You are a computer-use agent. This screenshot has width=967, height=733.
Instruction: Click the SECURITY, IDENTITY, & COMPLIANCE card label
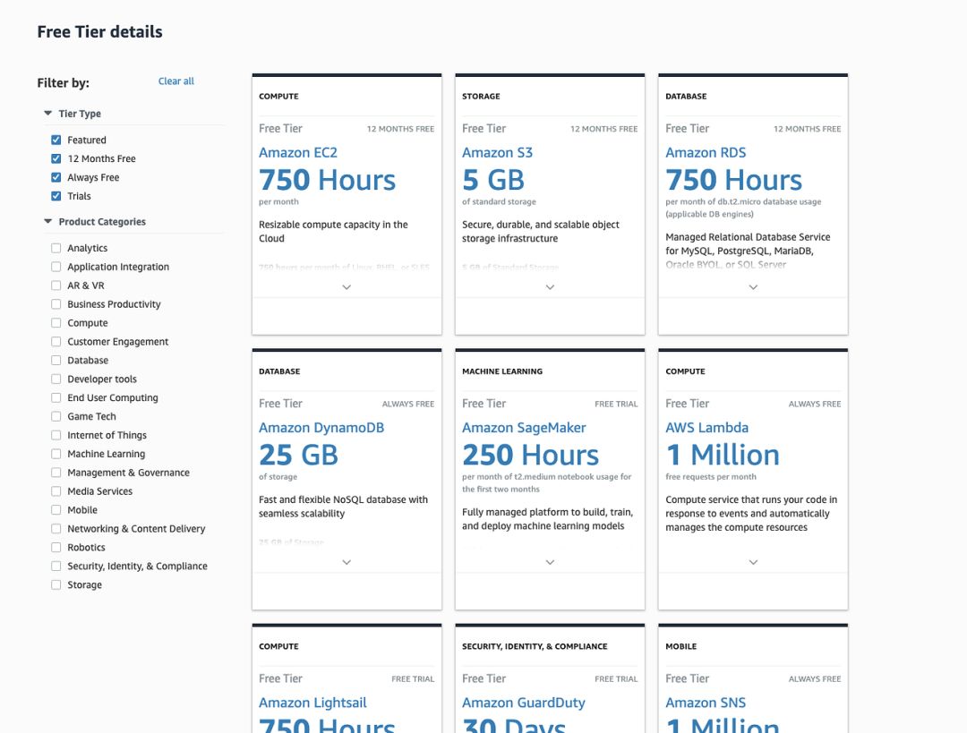535,646
